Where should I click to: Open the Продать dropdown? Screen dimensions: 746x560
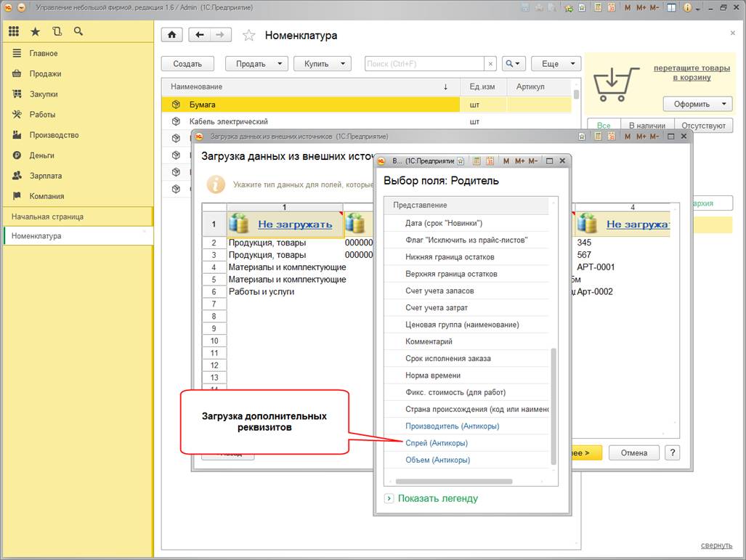pos(256,64)
